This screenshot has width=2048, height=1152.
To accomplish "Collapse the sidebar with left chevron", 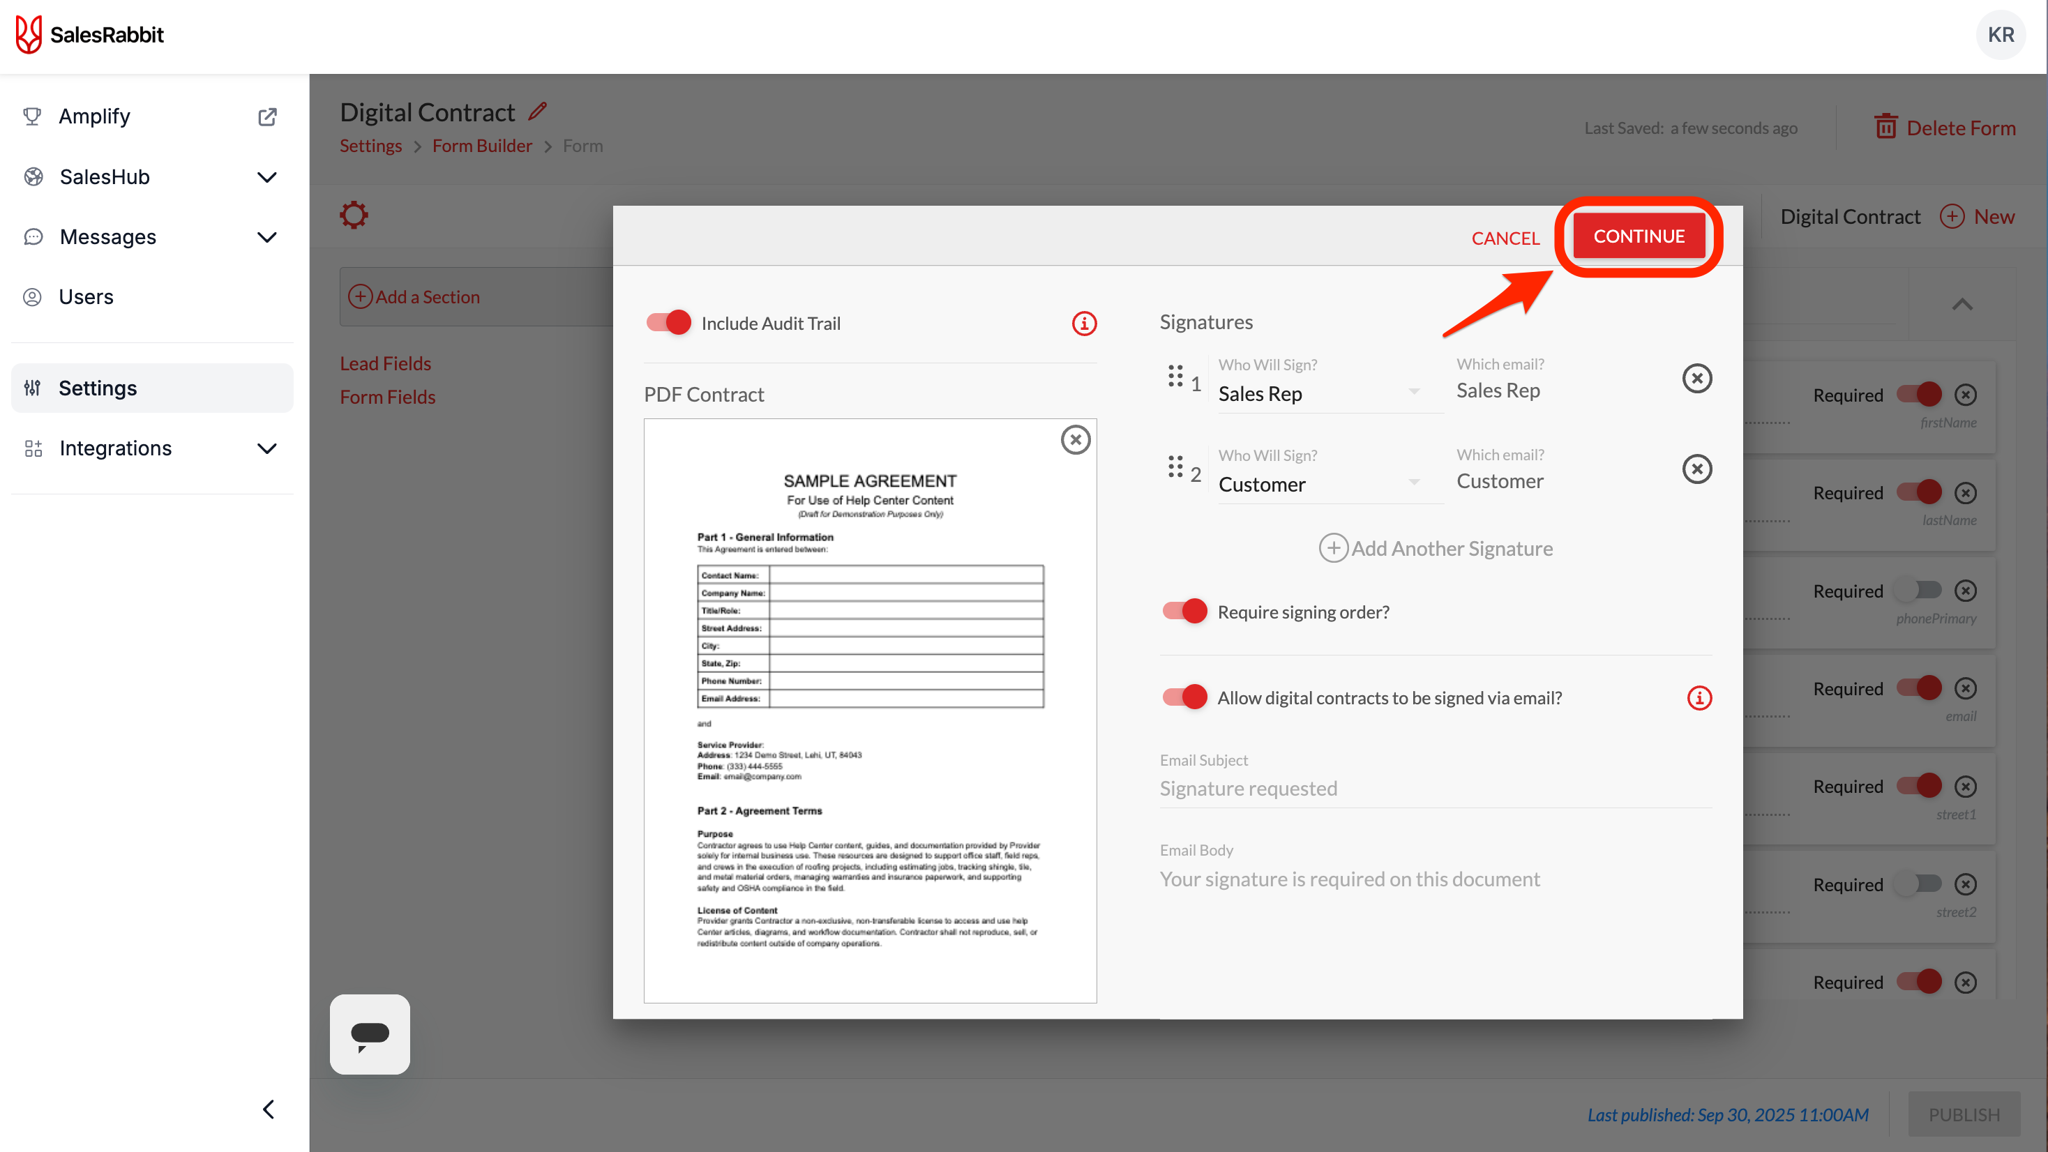I will [269, 1109].
